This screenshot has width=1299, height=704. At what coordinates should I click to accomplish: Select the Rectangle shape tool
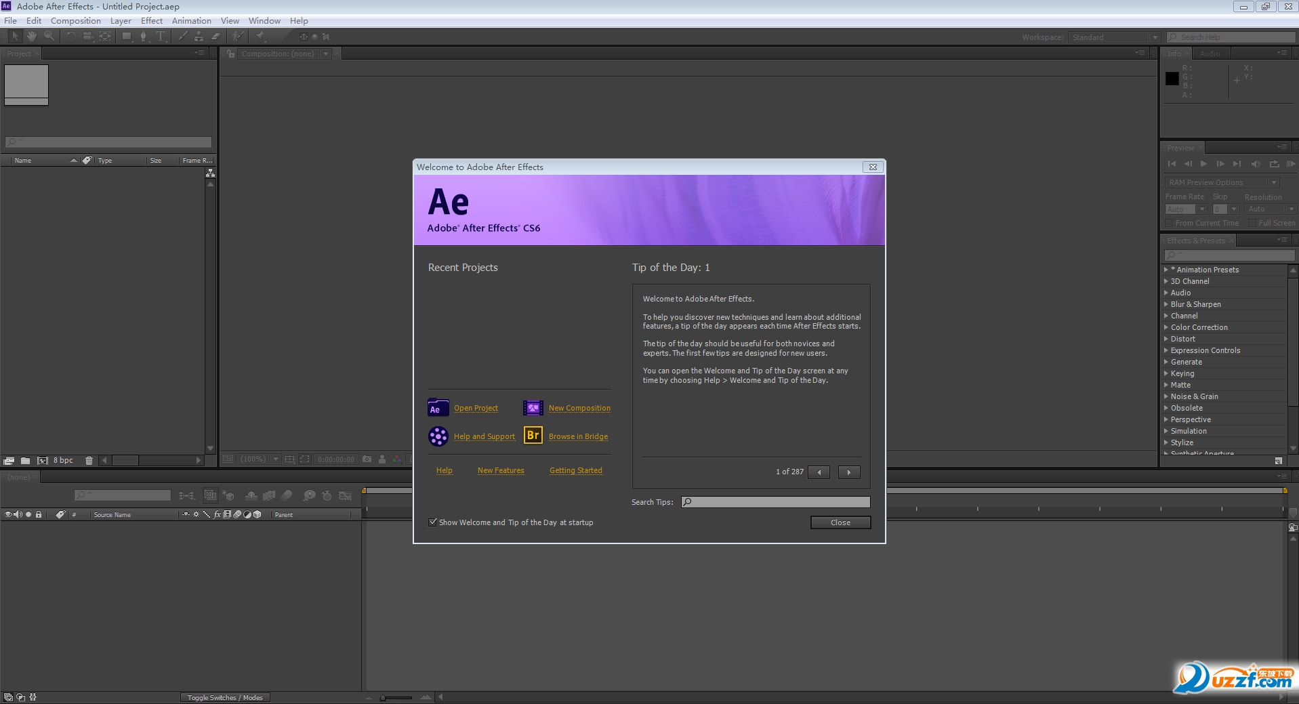127,36
